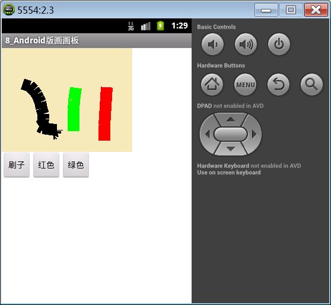Choose the 绿色 green color button
Viewport: 331px width, 305px height.
[76, 165]
